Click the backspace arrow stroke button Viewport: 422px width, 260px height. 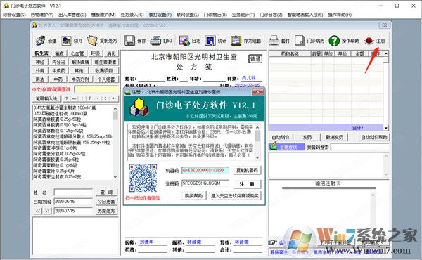(114, 98)
